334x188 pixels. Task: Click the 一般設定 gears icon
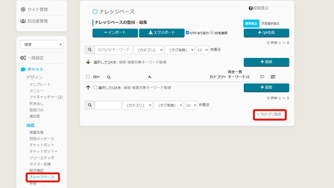(x=23, y=58)
